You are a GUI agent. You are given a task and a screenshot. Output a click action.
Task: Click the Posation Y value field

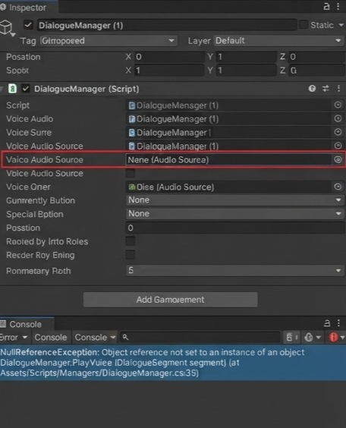247,57
